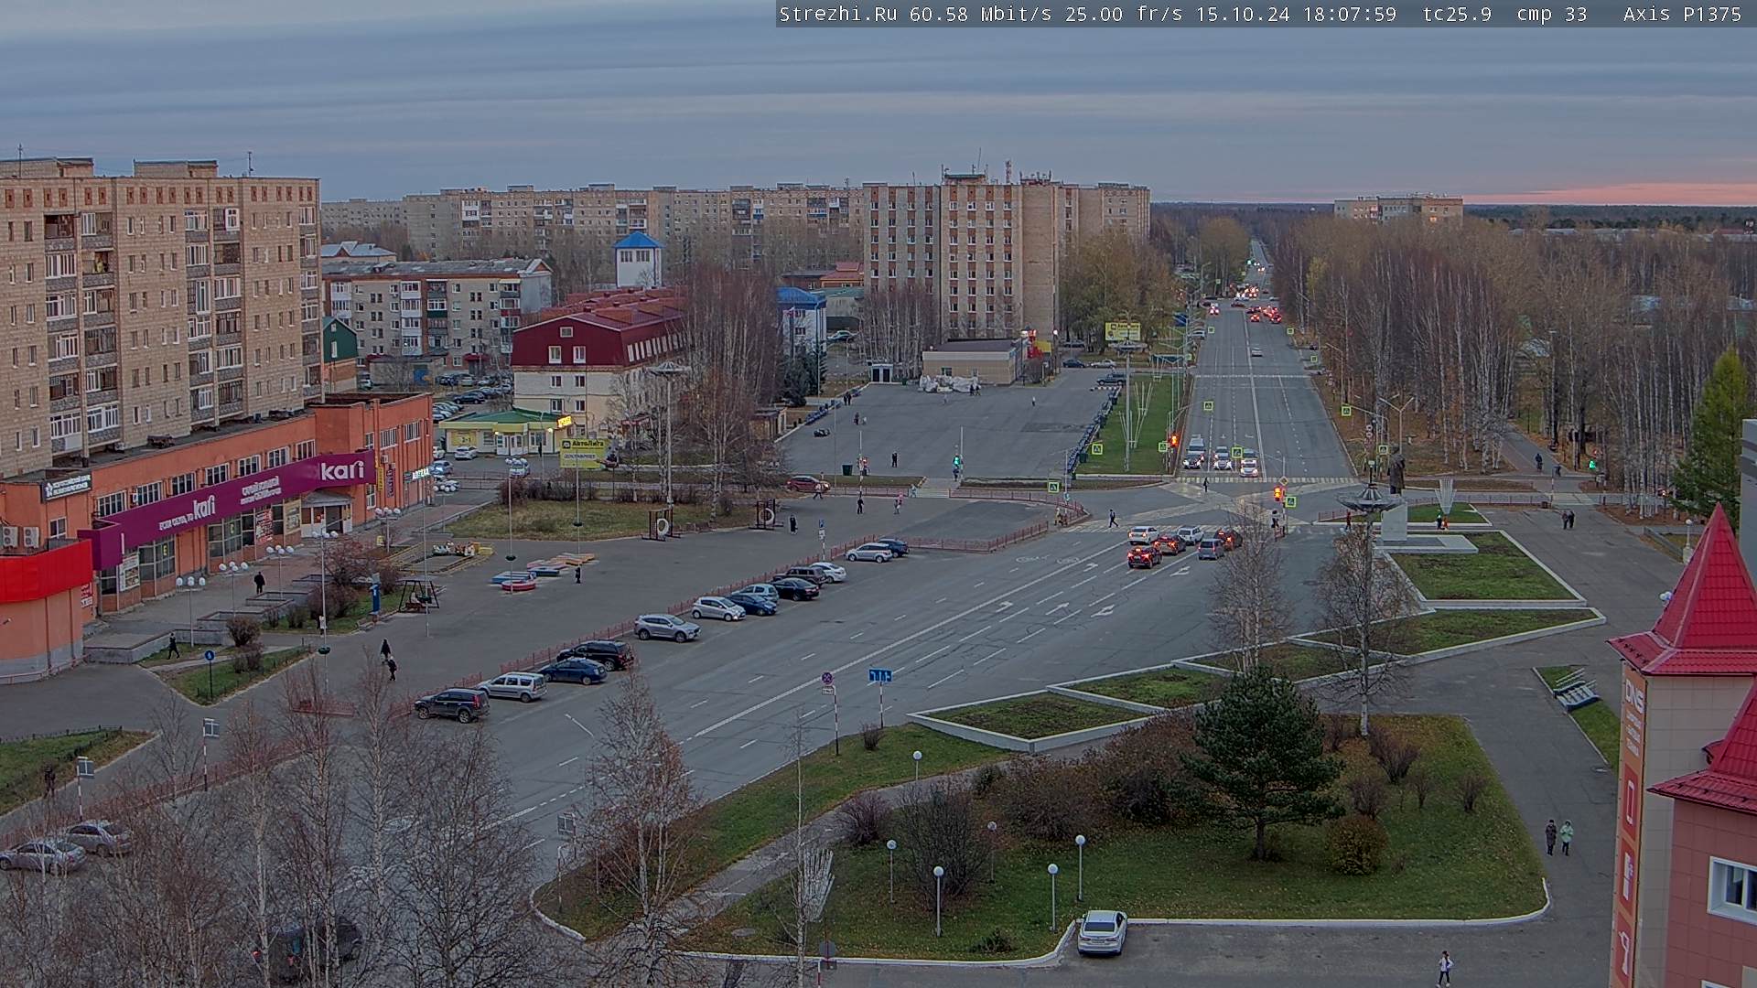This screenshot has width=1757, height=988.
Task: Select the tc25.9 temperature readout
Action: pos(1457,14)
